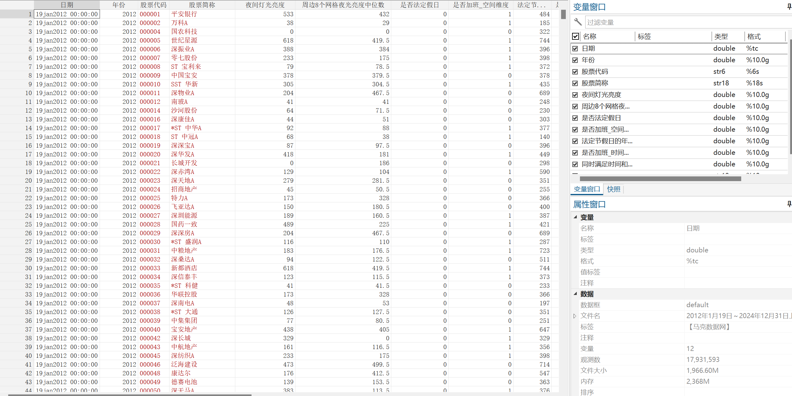This screenshot has width=792, height=396.
Task: Click the pin icon of 属性窗口 panel
Action: tap(789, 204)
